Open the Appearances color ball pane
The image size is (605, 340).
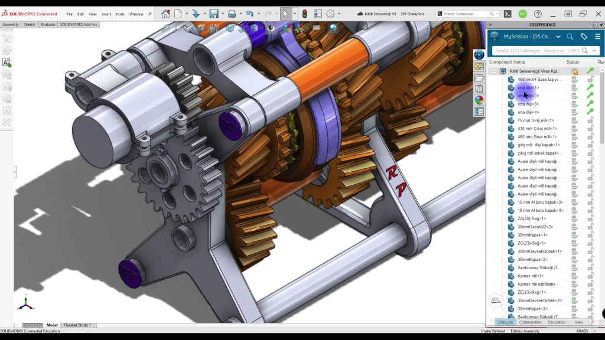click(x=479, y=100)
